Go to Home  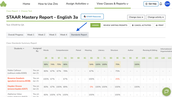click(x=26, y=4)
